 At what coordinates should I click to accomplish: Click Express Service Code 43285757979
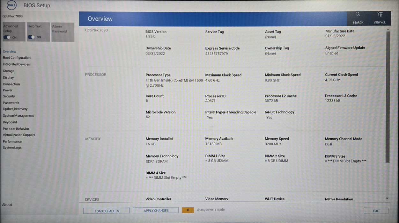tap(217, 54)
